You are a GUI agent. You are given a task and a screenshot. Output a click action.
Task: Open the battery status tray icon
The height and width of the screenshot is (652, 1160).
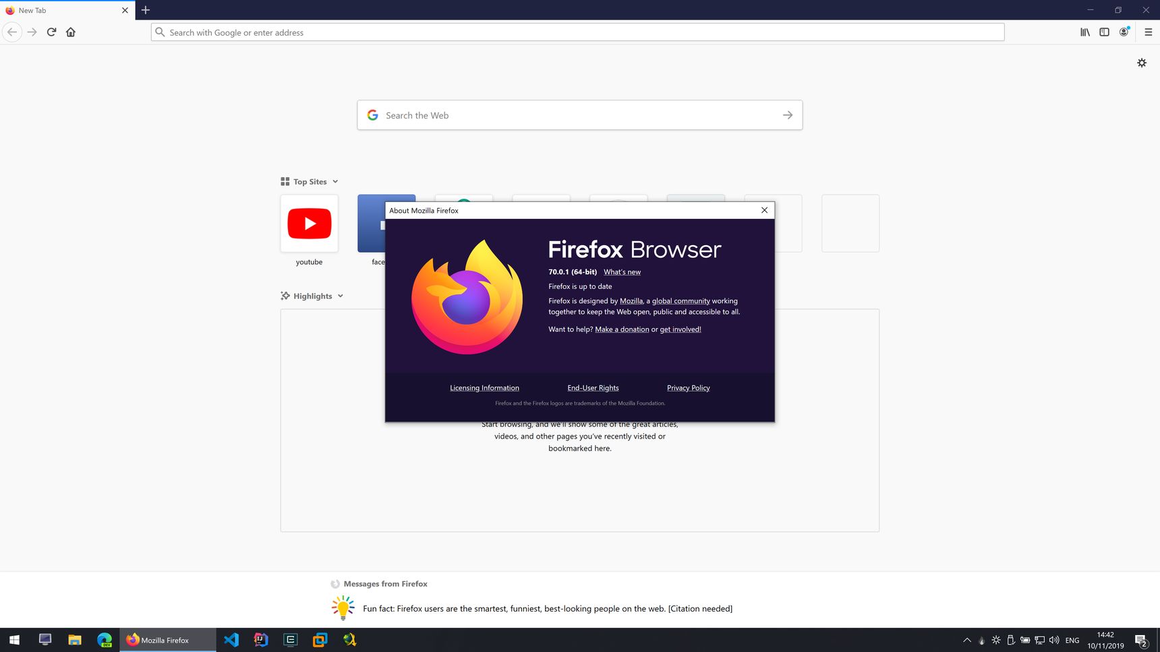[1025, 641]
